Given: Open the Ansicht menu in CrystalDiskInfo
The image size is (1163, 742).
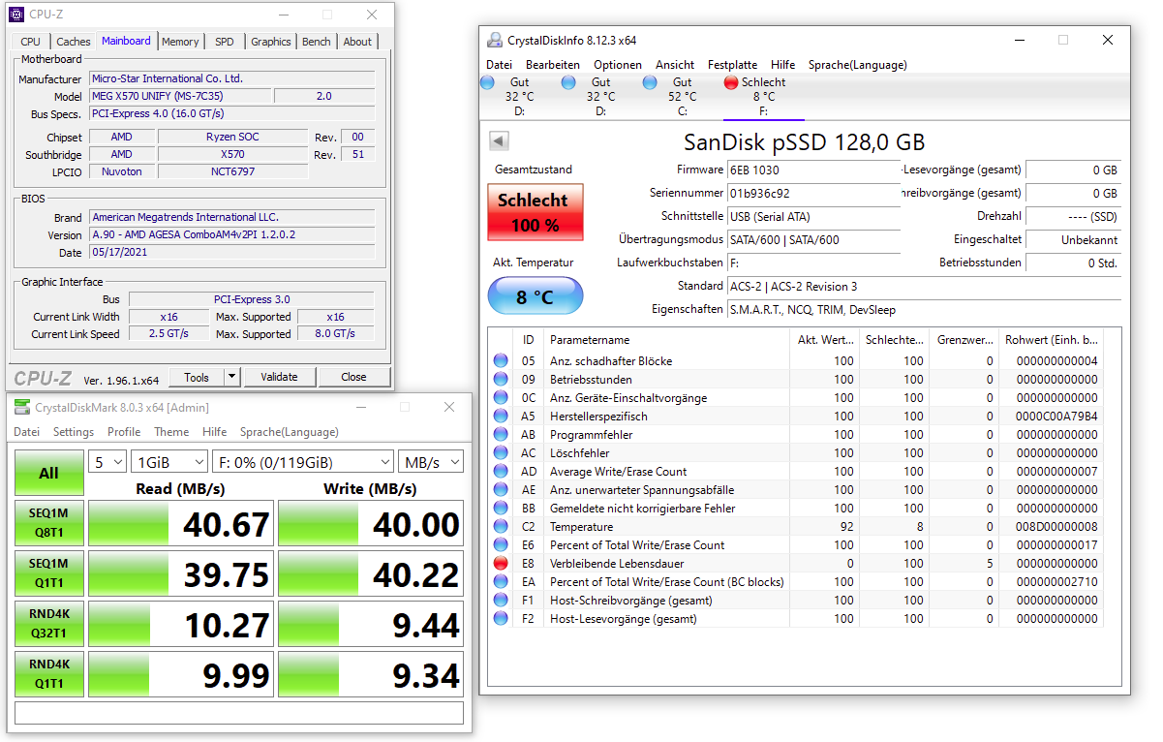Looking at the screenshot, I should tap(675, 65).
